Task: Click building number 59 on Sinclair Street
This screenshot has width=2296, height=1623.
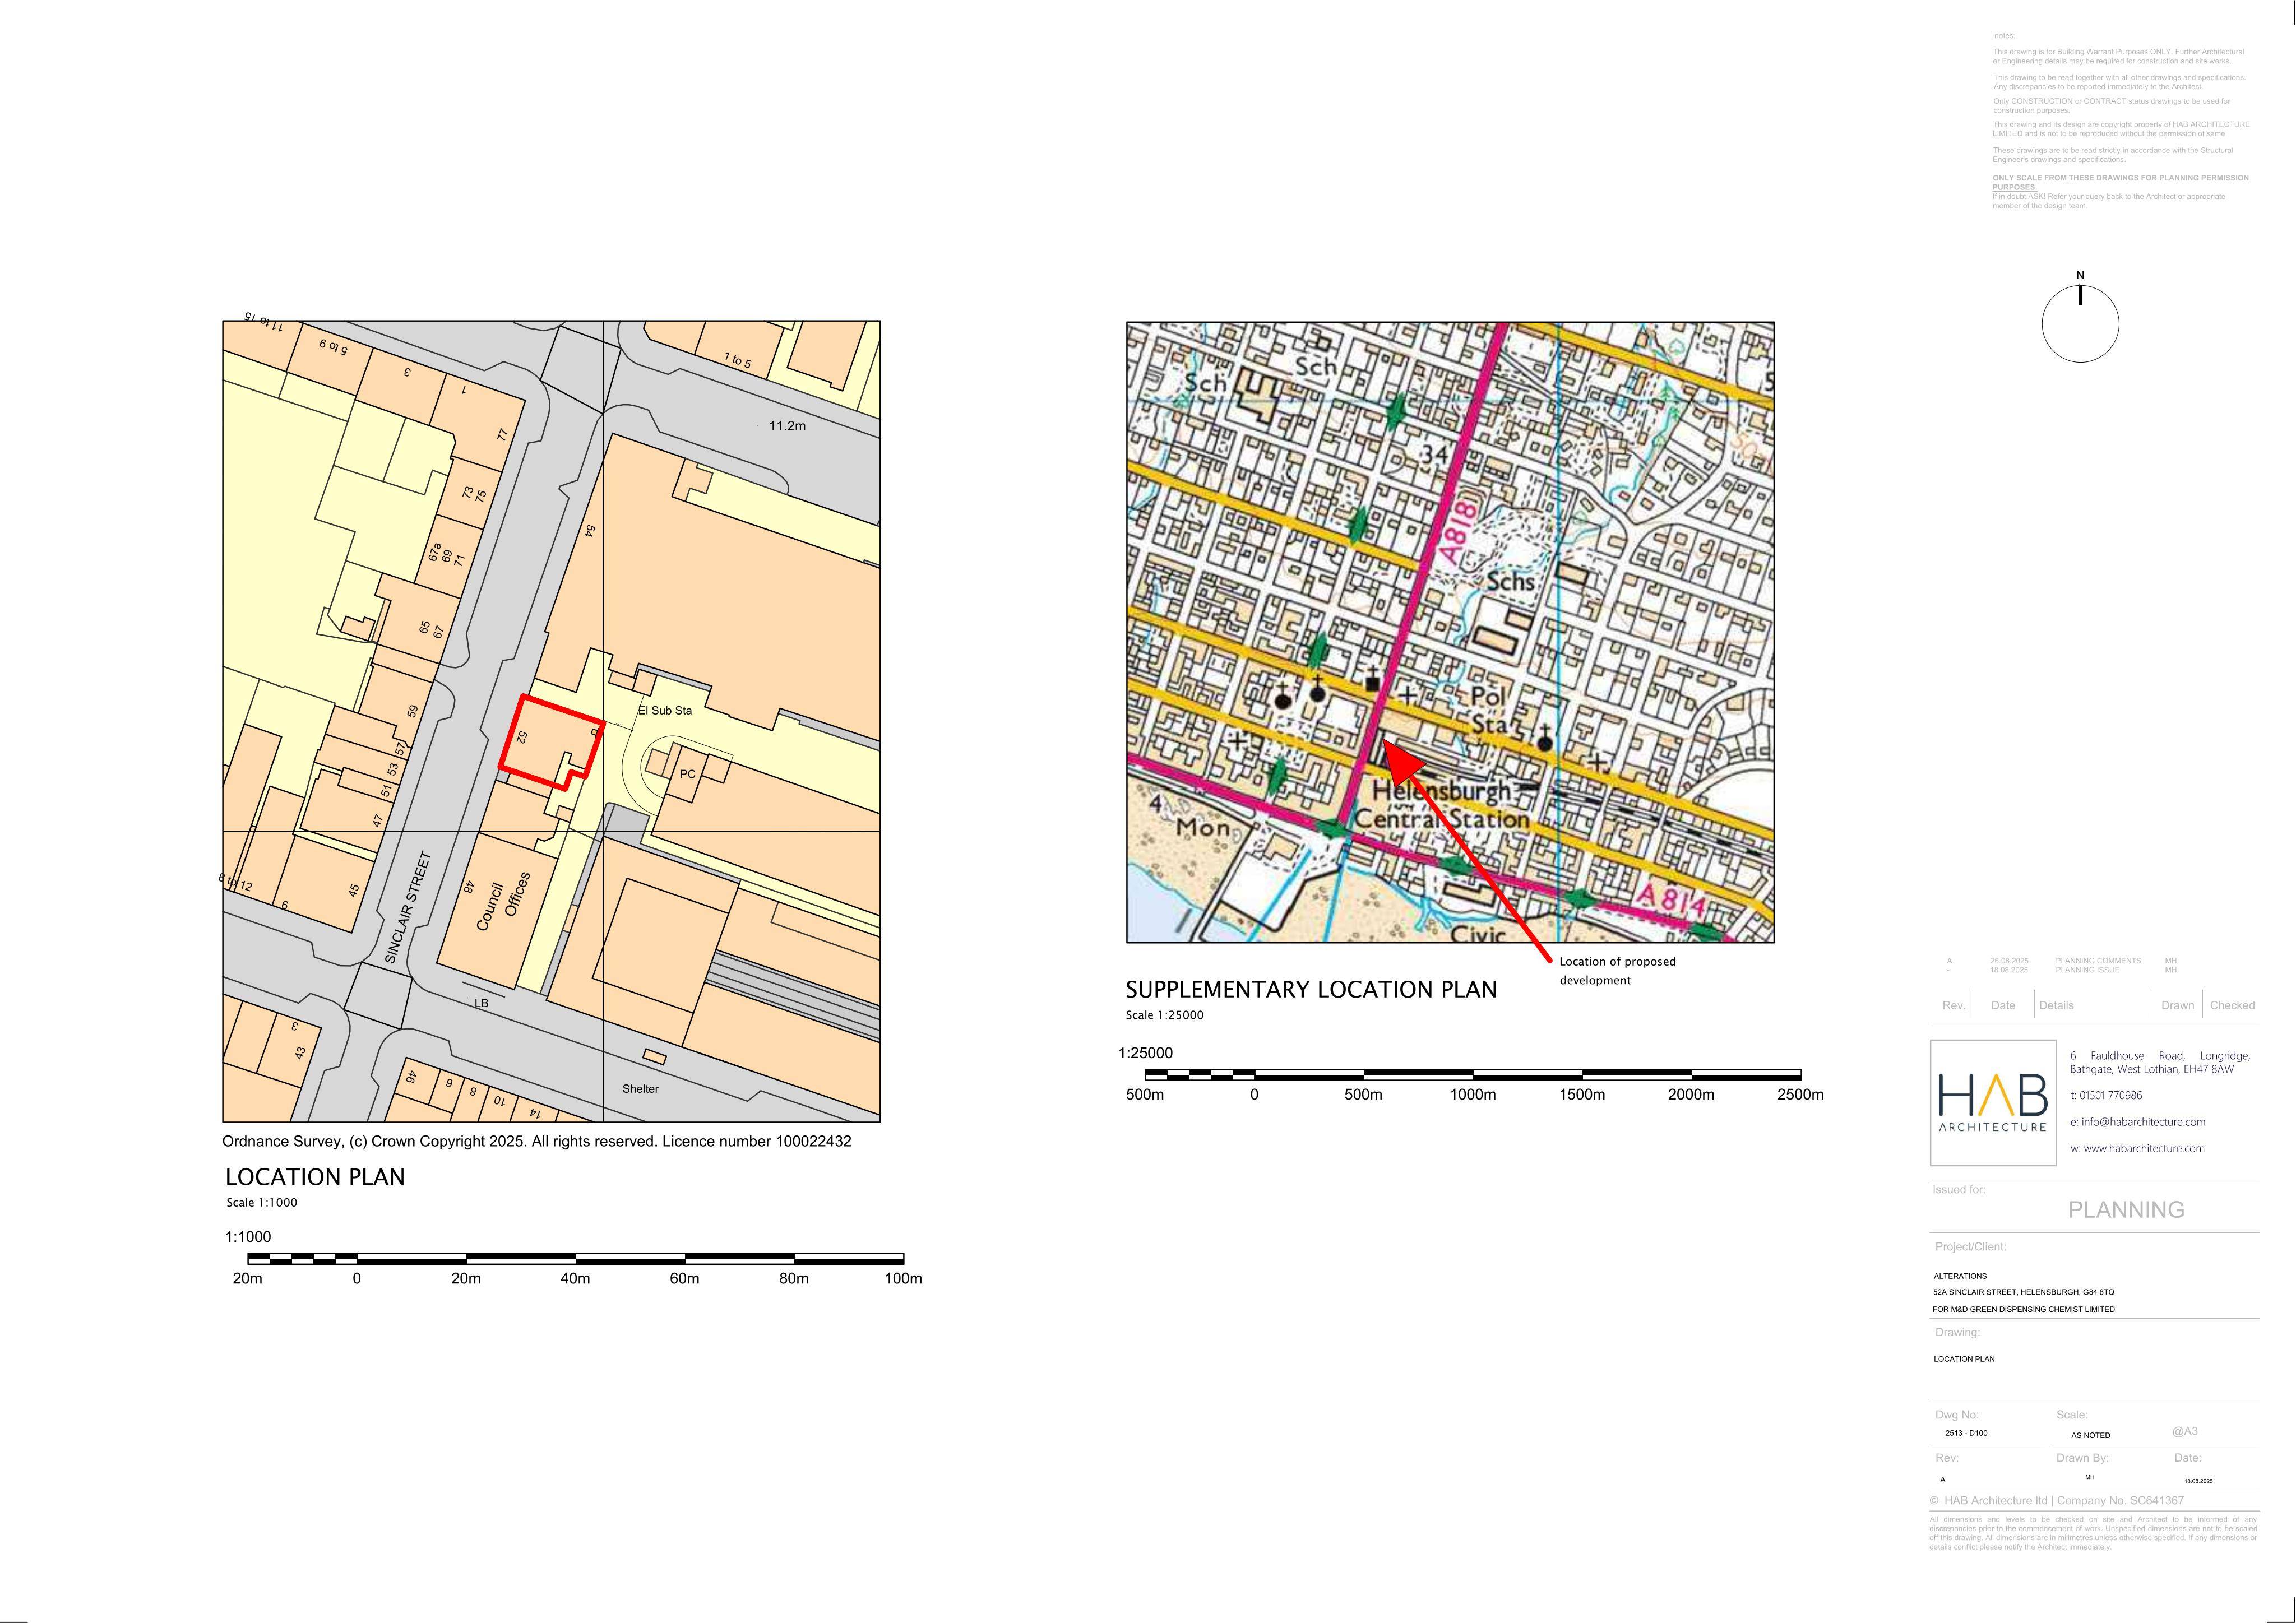Action: pos(412,711)
